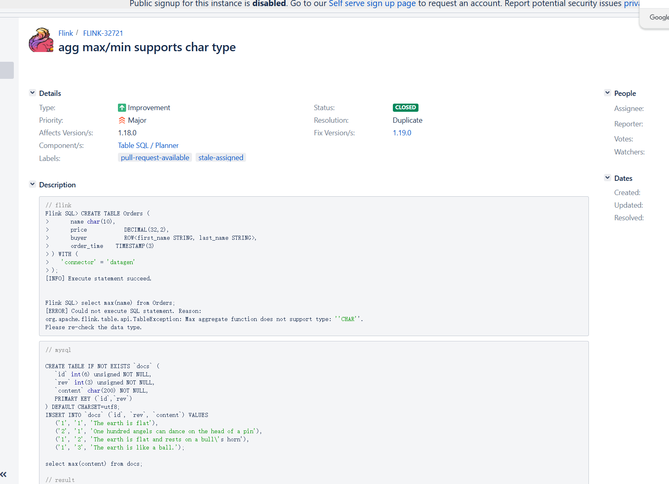Image resolution: width=669 pixels, height=484 pixels.
Task: Click the 'Duplicate' resolution value
Action: point(408,120)
